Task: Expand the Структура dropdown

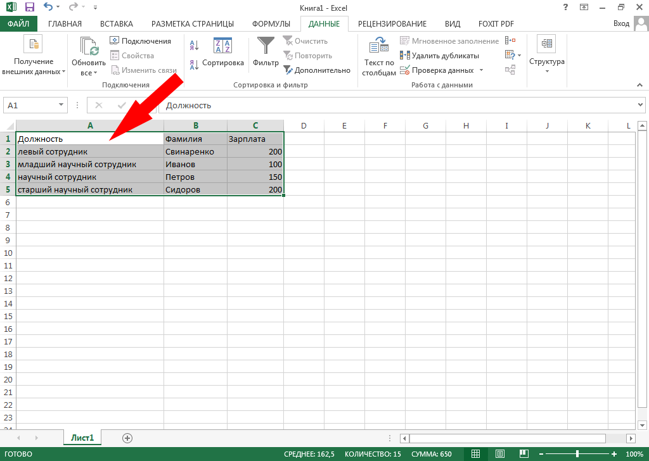Action: (546, 56)
